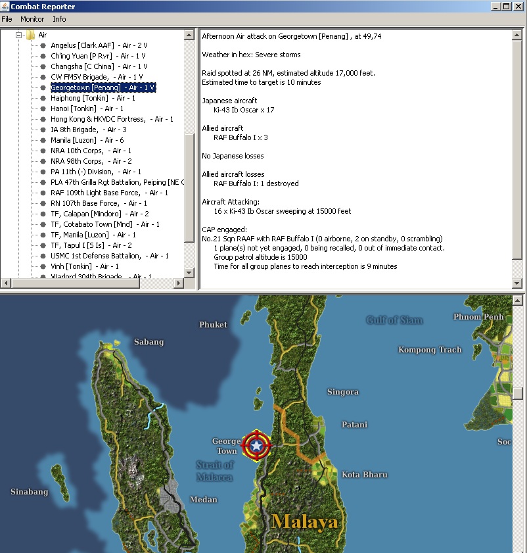527x553 pixels.
Task: Click bullet icon beside TF, Tapul I
Action: point(43,245)
